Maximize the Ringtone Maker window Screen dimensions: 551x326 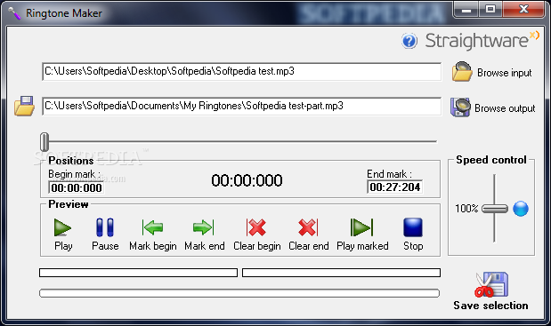point(490,10)
